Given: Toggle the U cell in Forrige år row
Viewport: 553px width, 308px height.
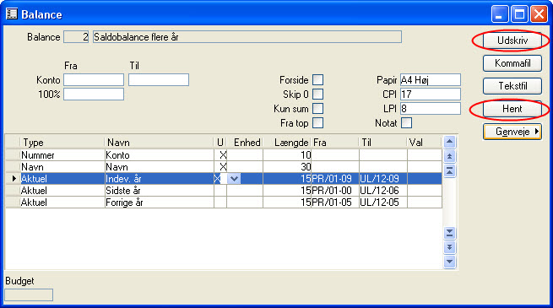Looking at the screenshot, I should point(220,203).
